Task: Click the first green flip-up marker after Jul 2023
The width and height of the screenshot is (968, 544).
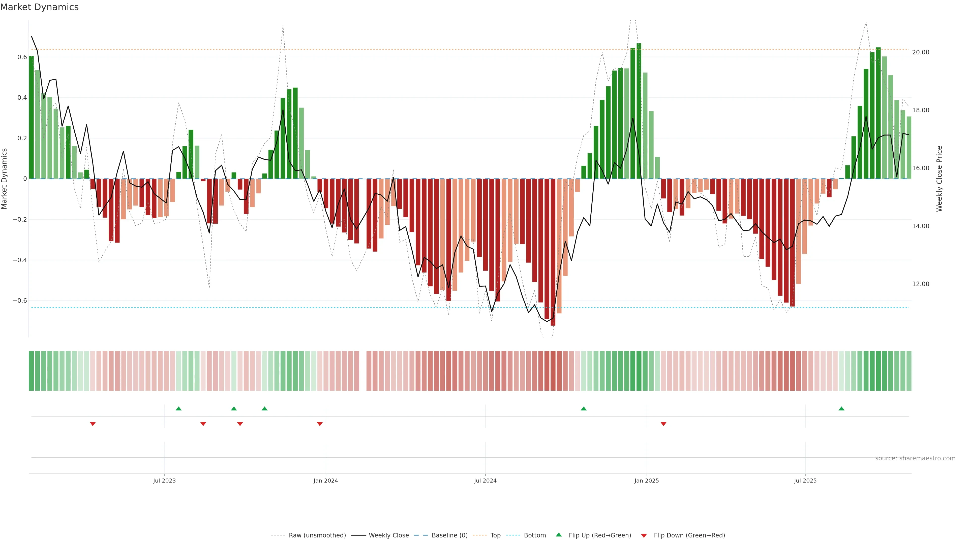Action: click(179, 409)
